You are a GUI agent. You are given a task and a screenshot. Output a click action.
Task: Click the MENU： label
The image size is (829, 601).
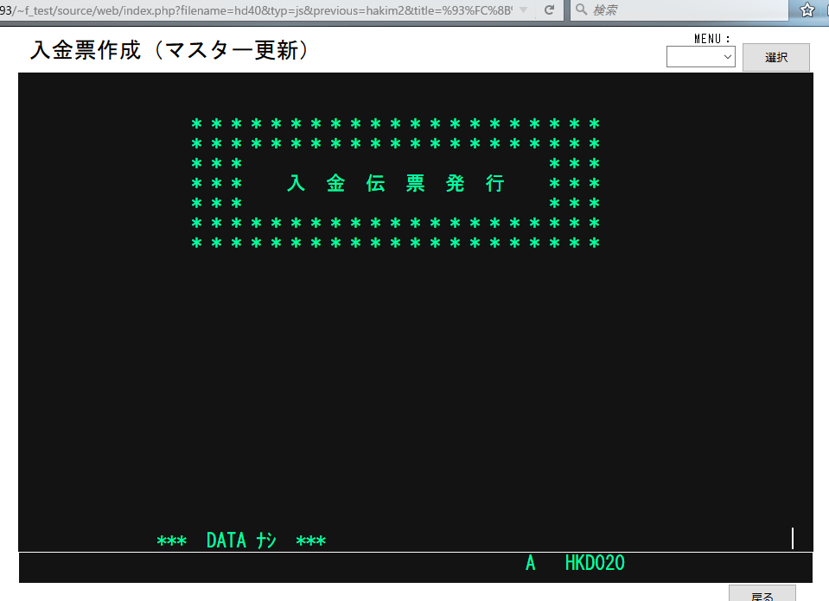[x=712, y=38]
